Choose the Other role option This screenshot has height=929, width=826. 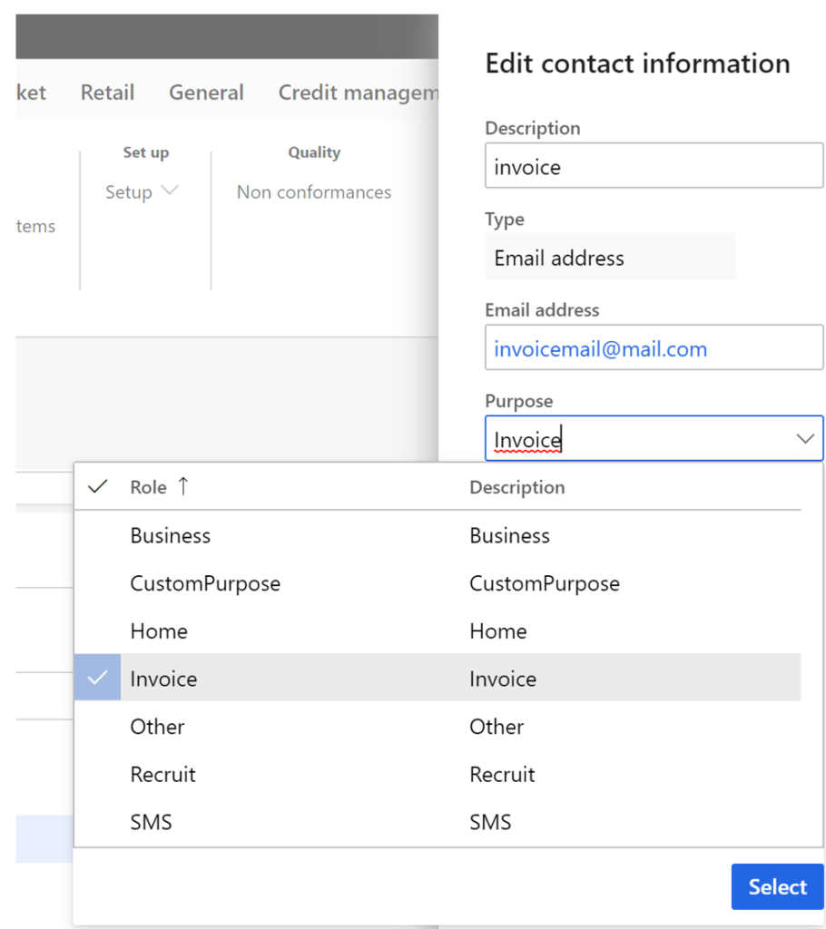[156, 726]
